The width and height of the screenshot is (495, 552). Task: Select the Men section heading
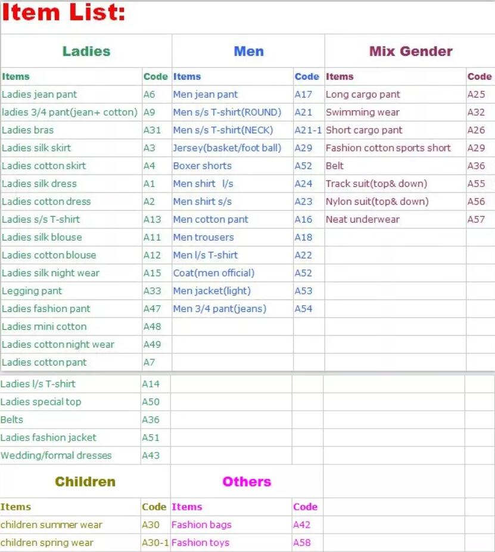(248, 51)
